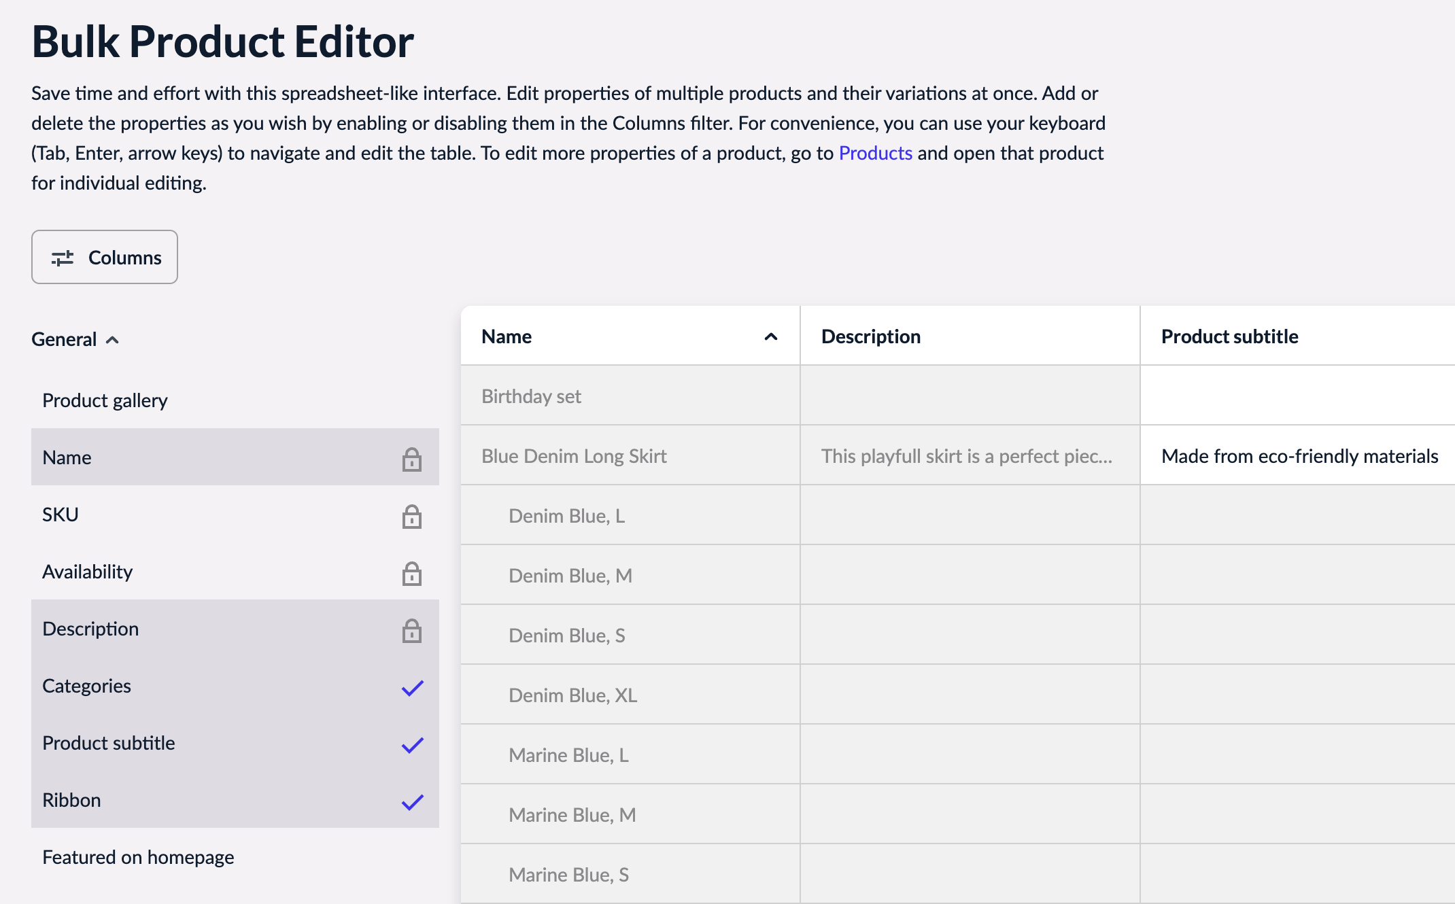Select the SKU item in column list
This screenshot has height=904, width=1455.
tap(235, 514)
